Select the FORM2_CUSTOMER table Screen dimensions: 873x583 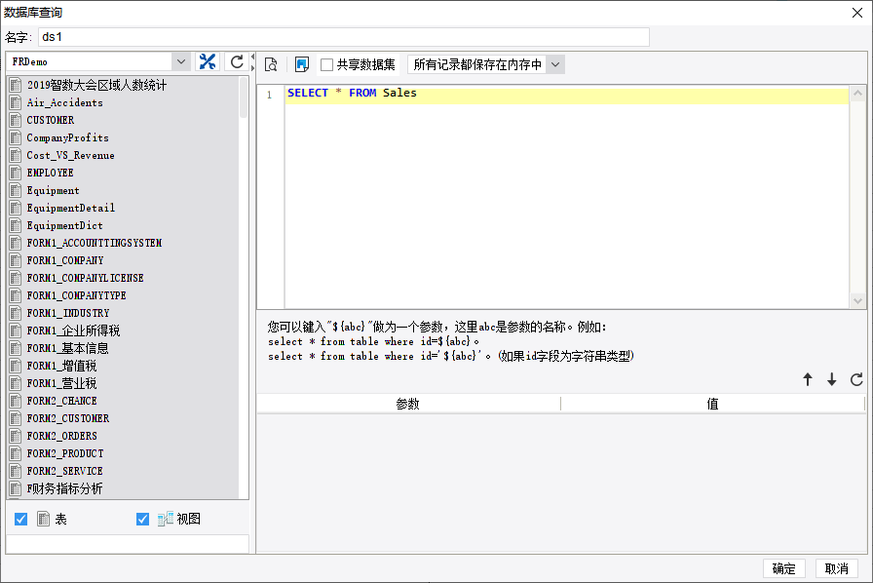tap(68, 418)
